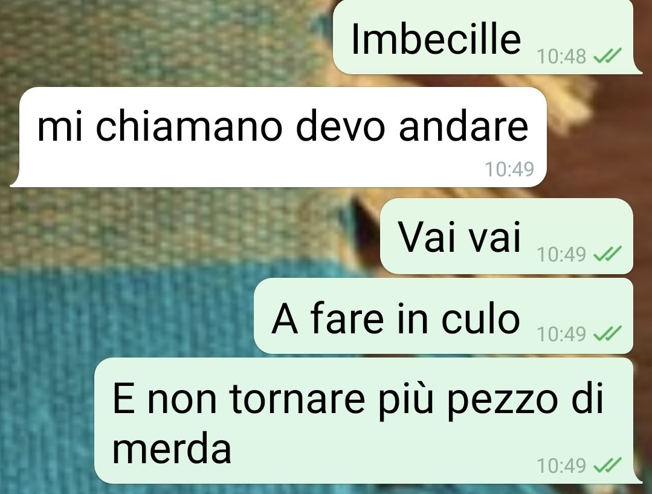The image size is (652, 494).
Task: Tap the word 'andare' in received bubble
Action: 463,126
